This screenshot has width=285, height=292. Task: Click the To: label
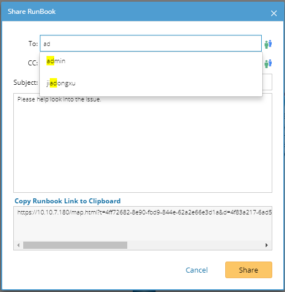tap(33, 44)
